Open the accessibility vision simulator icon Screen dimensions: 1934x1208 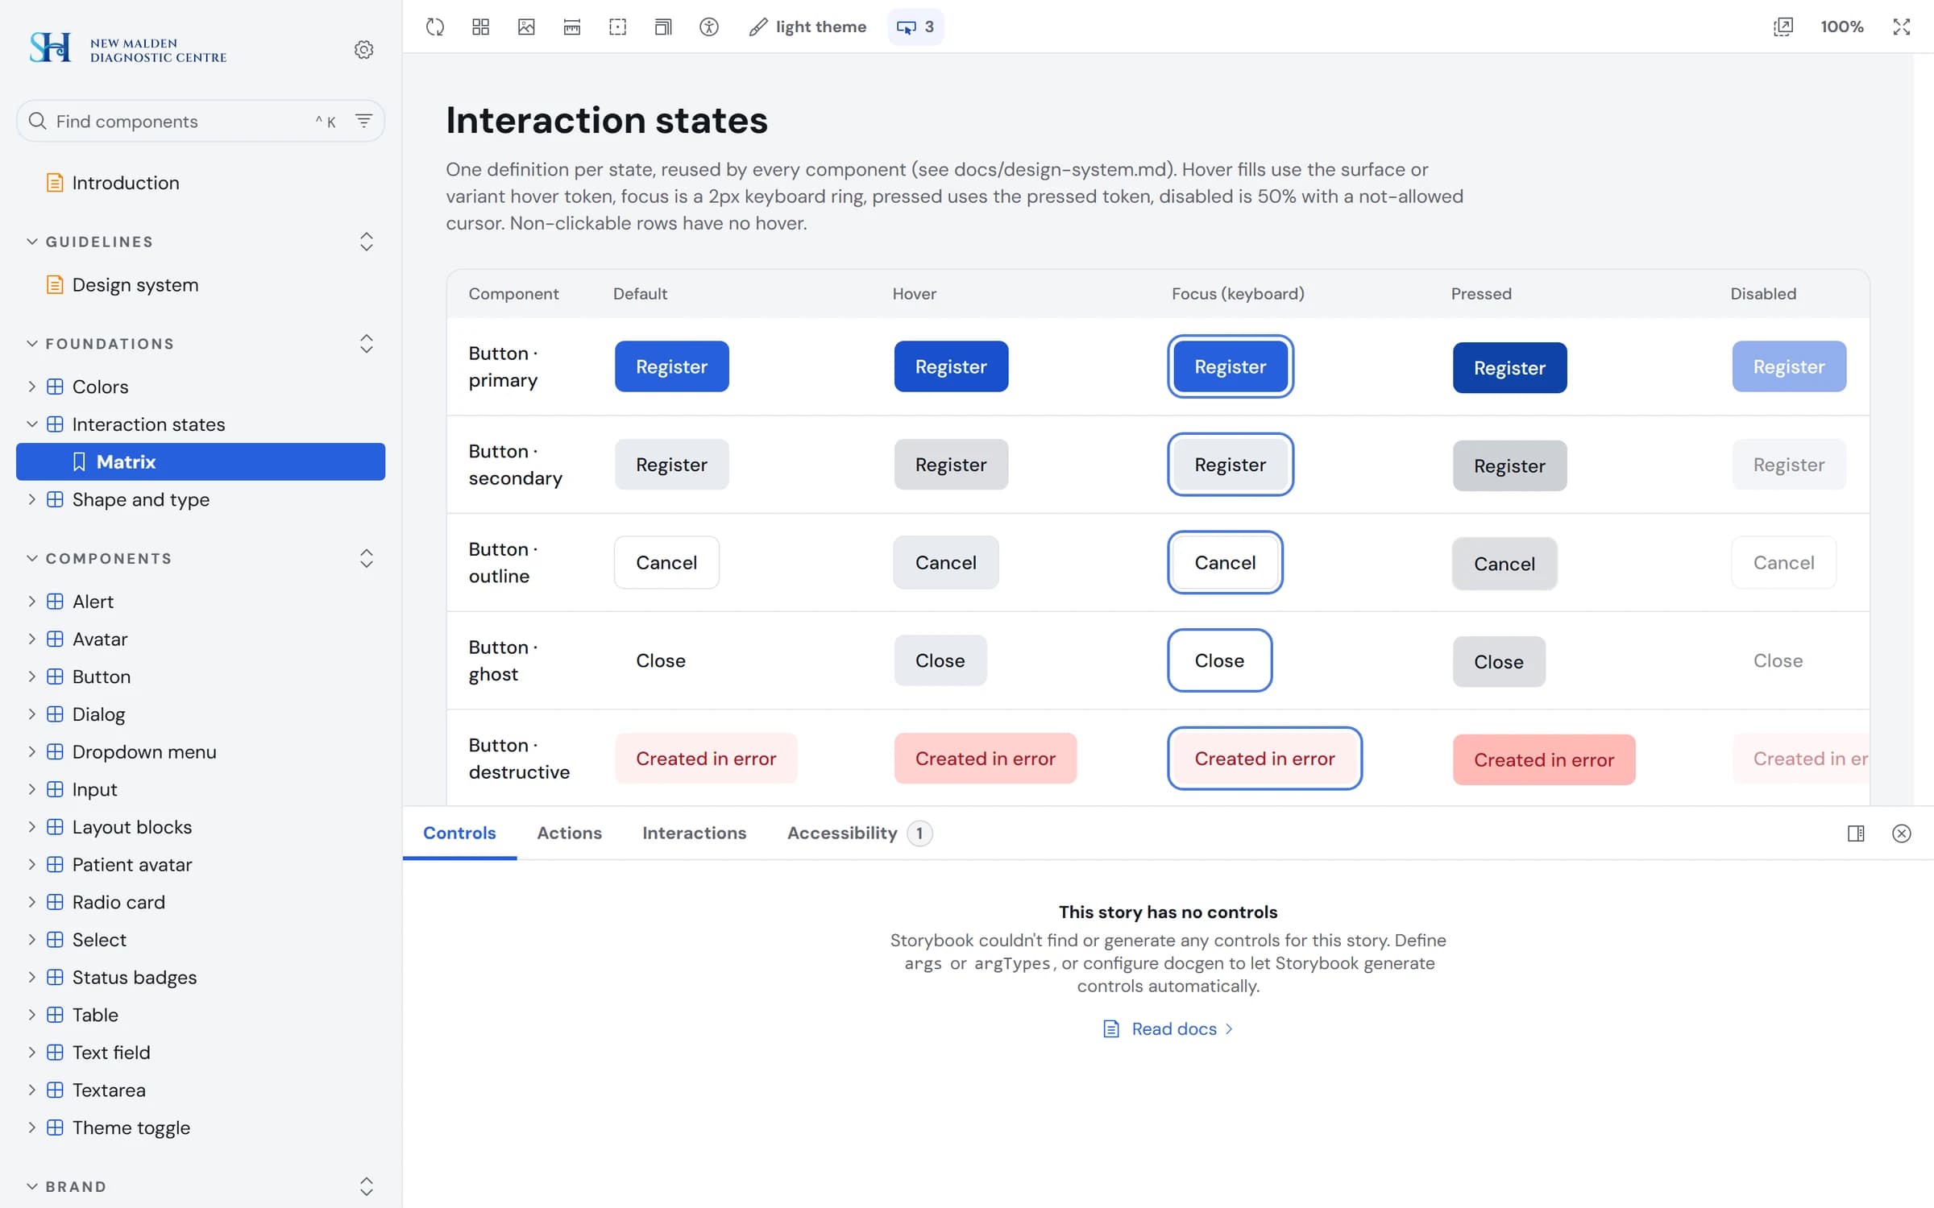[709, 27]
